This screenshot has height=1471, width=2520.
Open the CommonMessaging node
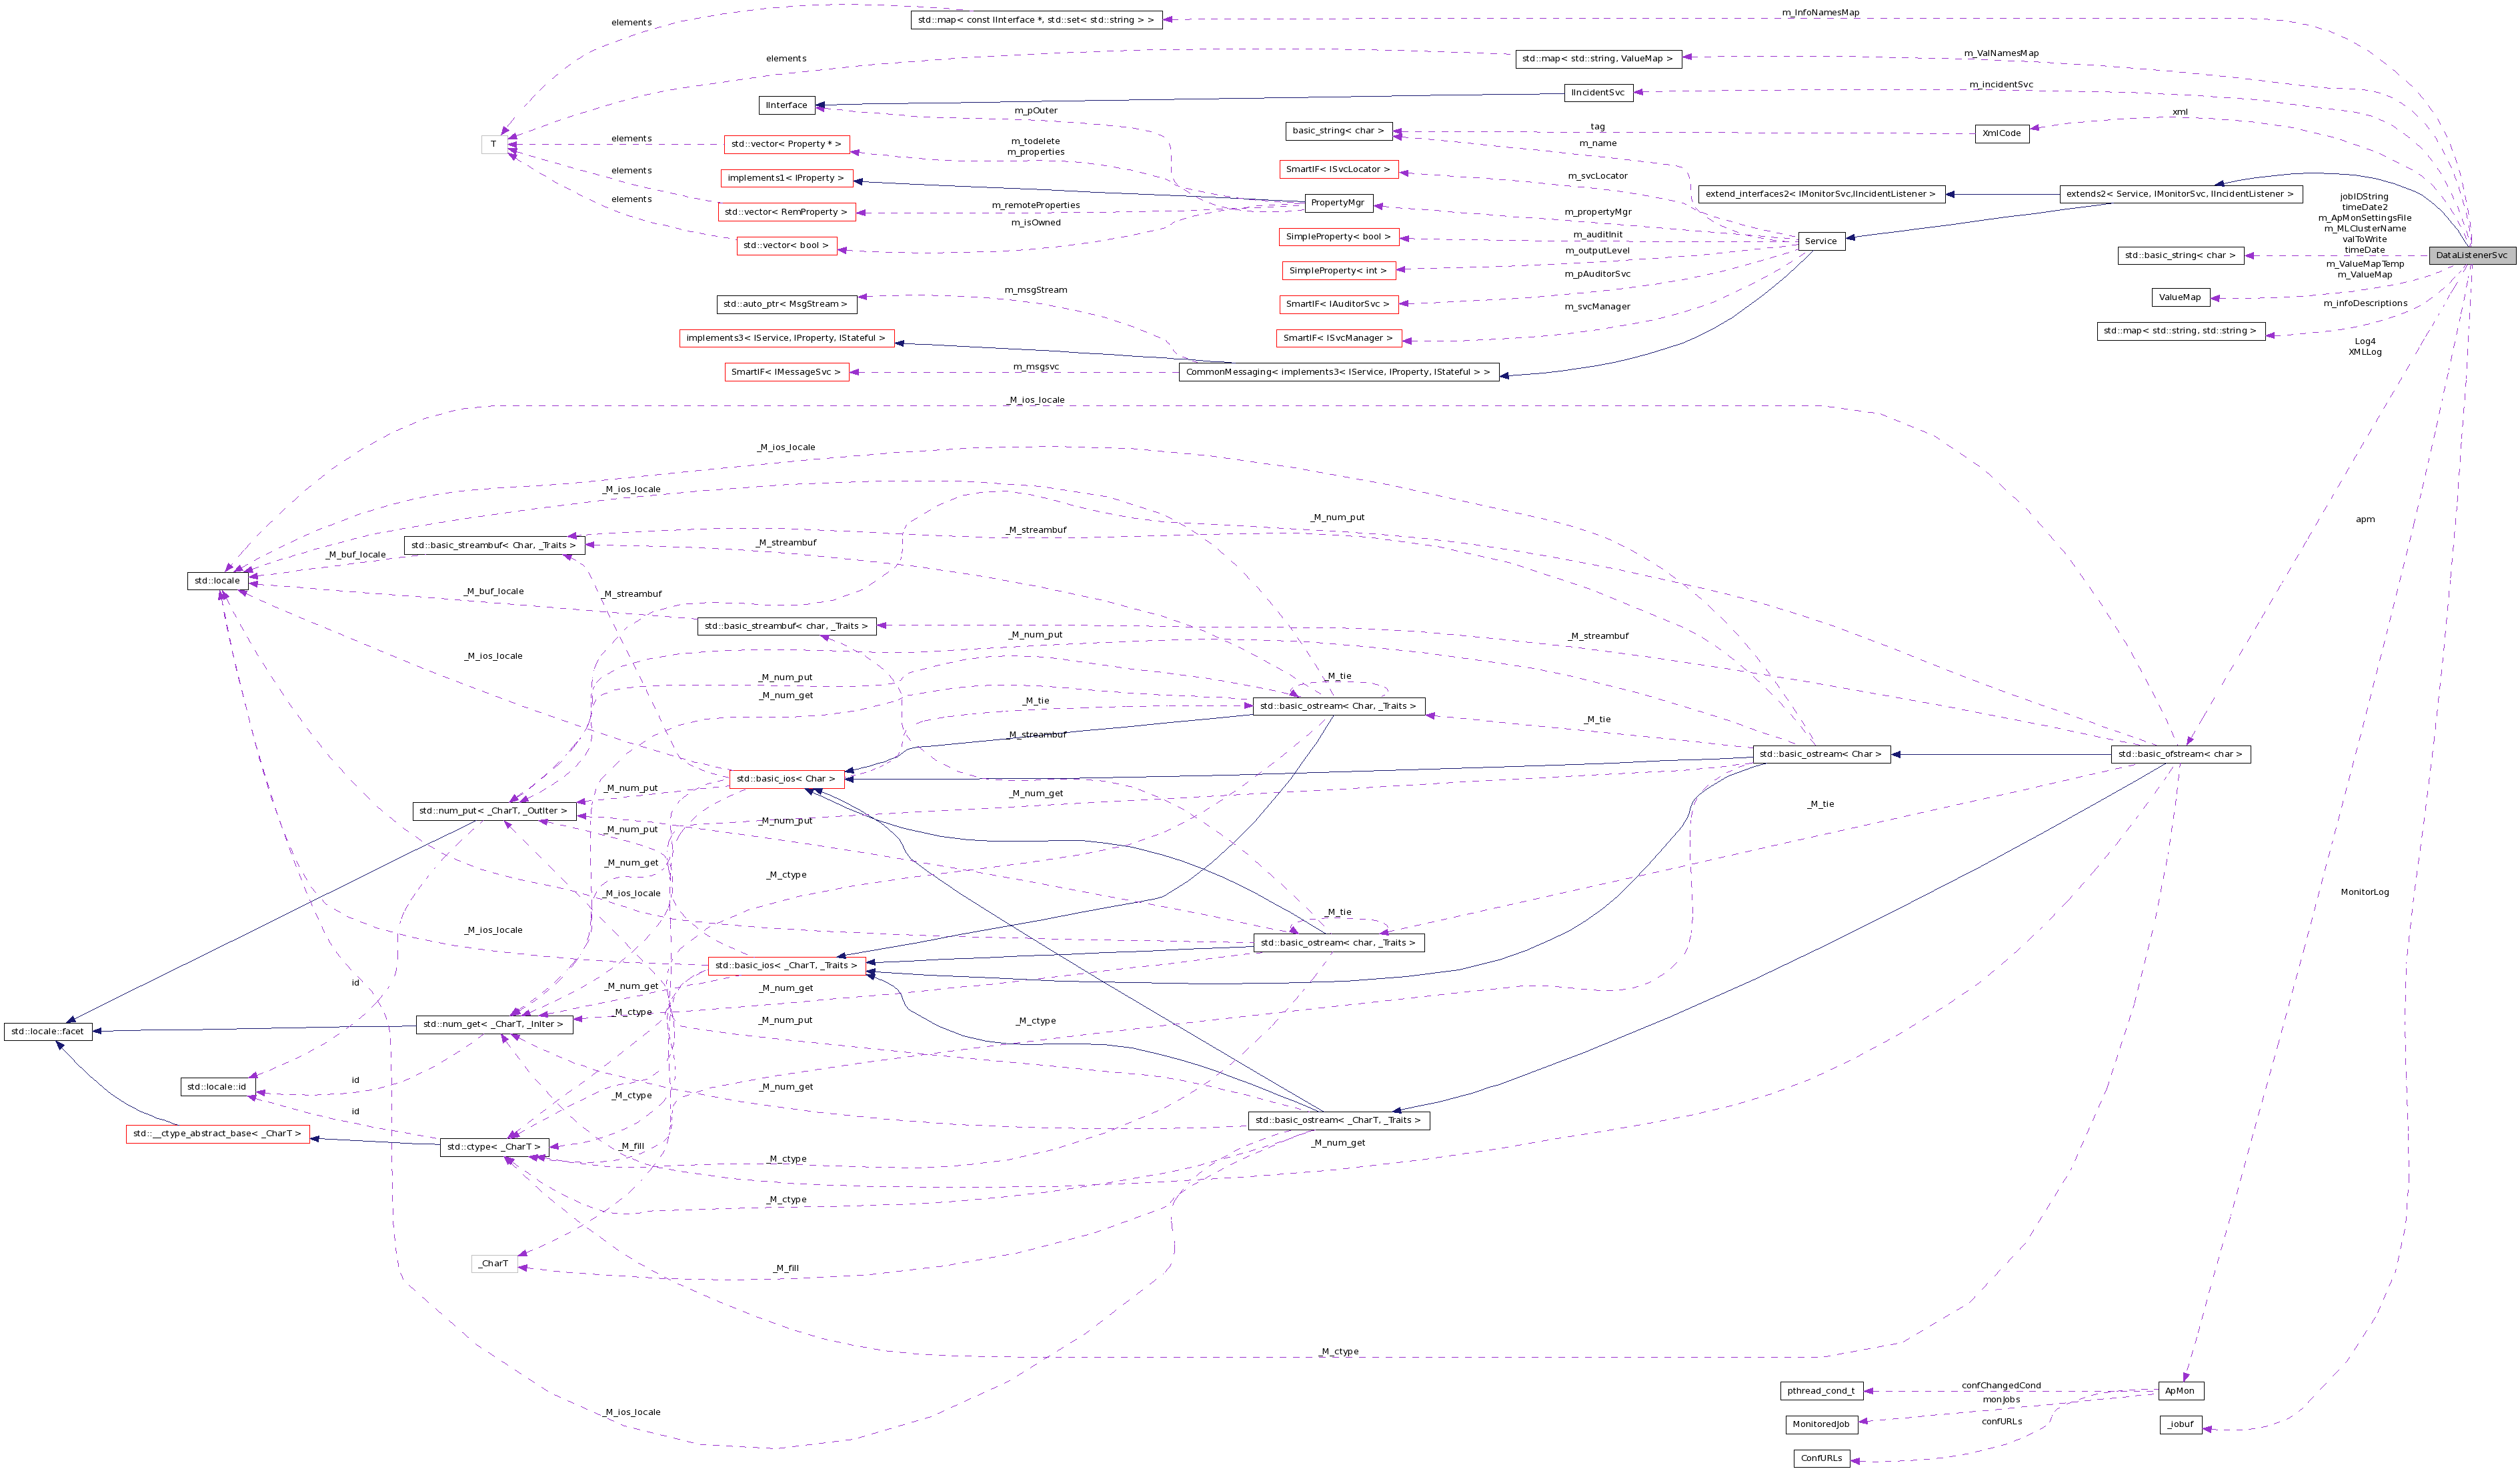tap(1337, 372)
